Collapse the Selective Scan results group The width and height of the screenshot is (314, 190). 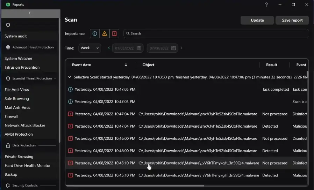click(x=70, y=77)
